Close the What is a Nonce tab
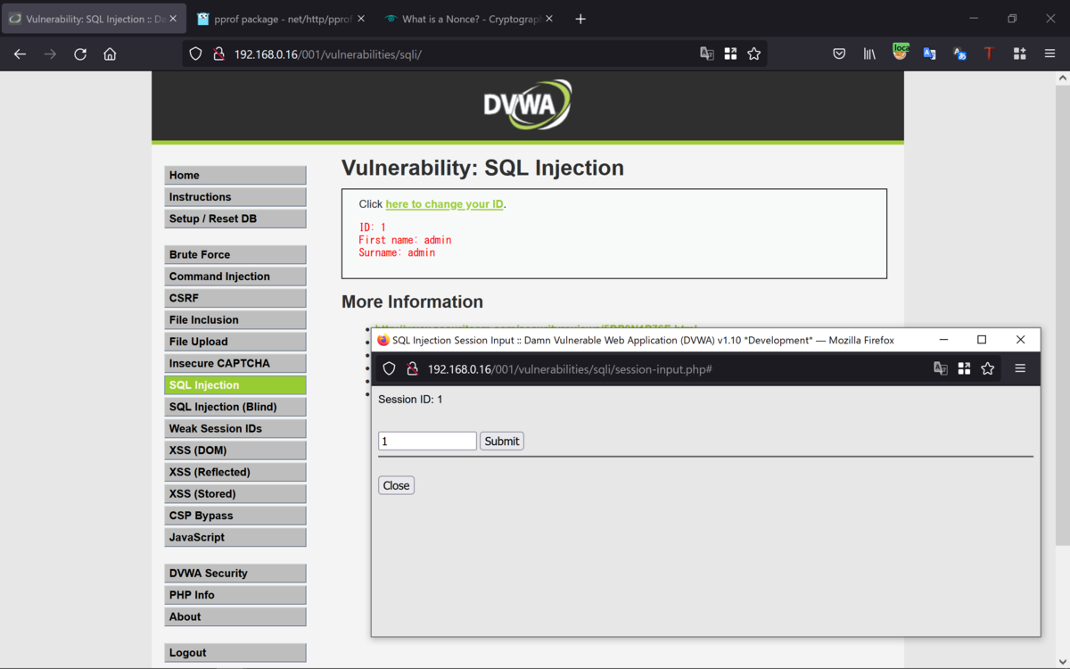 [x=549, y=19]
